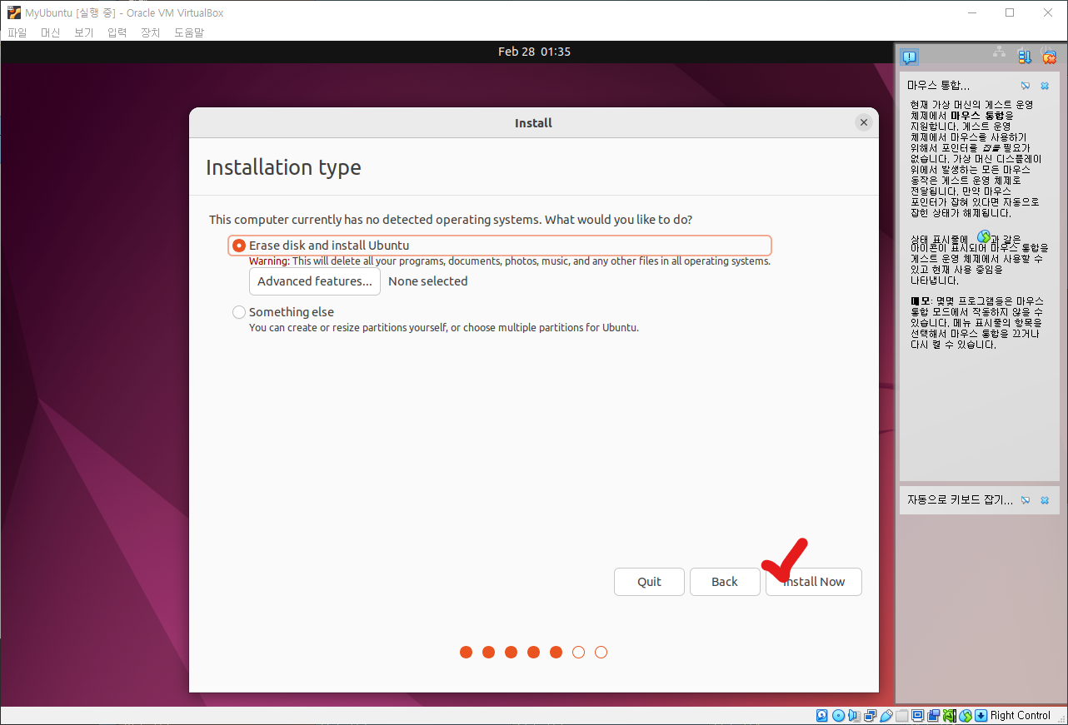Click the VirtualBox app icon in title bar
Image resolution: width=1068 pixels, height=725 pixels.
click(14, 12)
